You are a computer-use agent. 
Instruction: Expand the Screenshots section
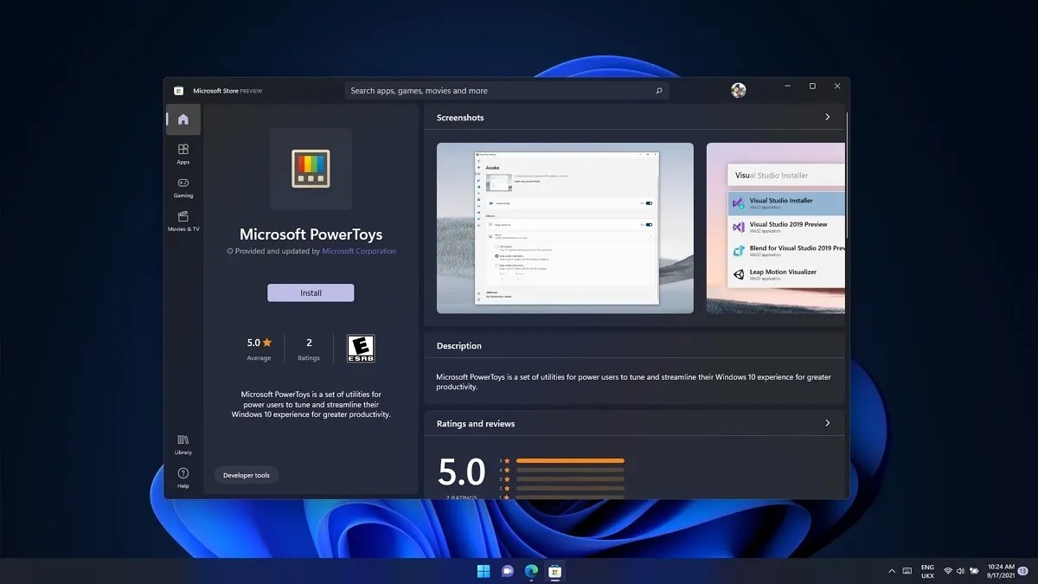click(x=826, y=117)
